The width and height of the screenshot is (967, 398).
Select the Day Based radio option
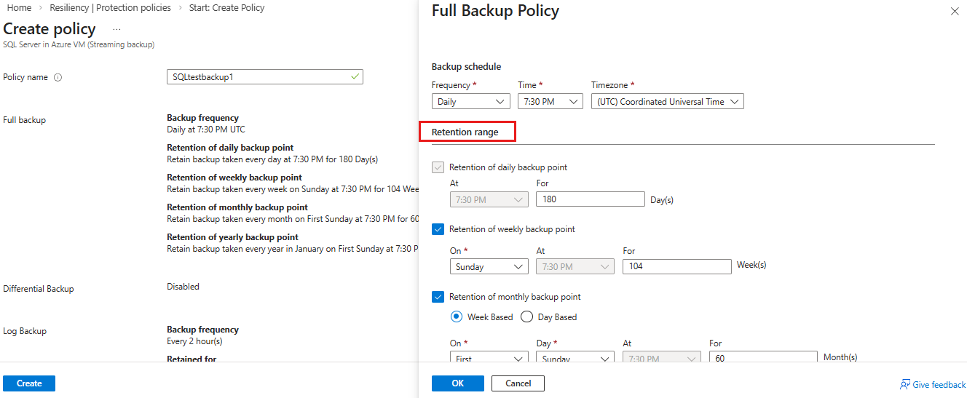click(526, 317)
